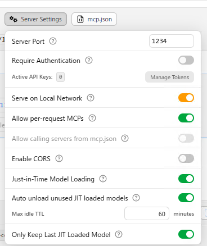Click the Just-in-Time Model Loading label
The width and height of the screenshot is (207, 246).
53,179
